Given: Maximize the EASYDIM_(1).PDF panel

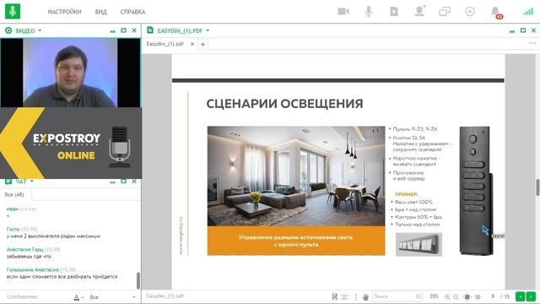Looking at the screenshot, I should [x=523, y=30].
